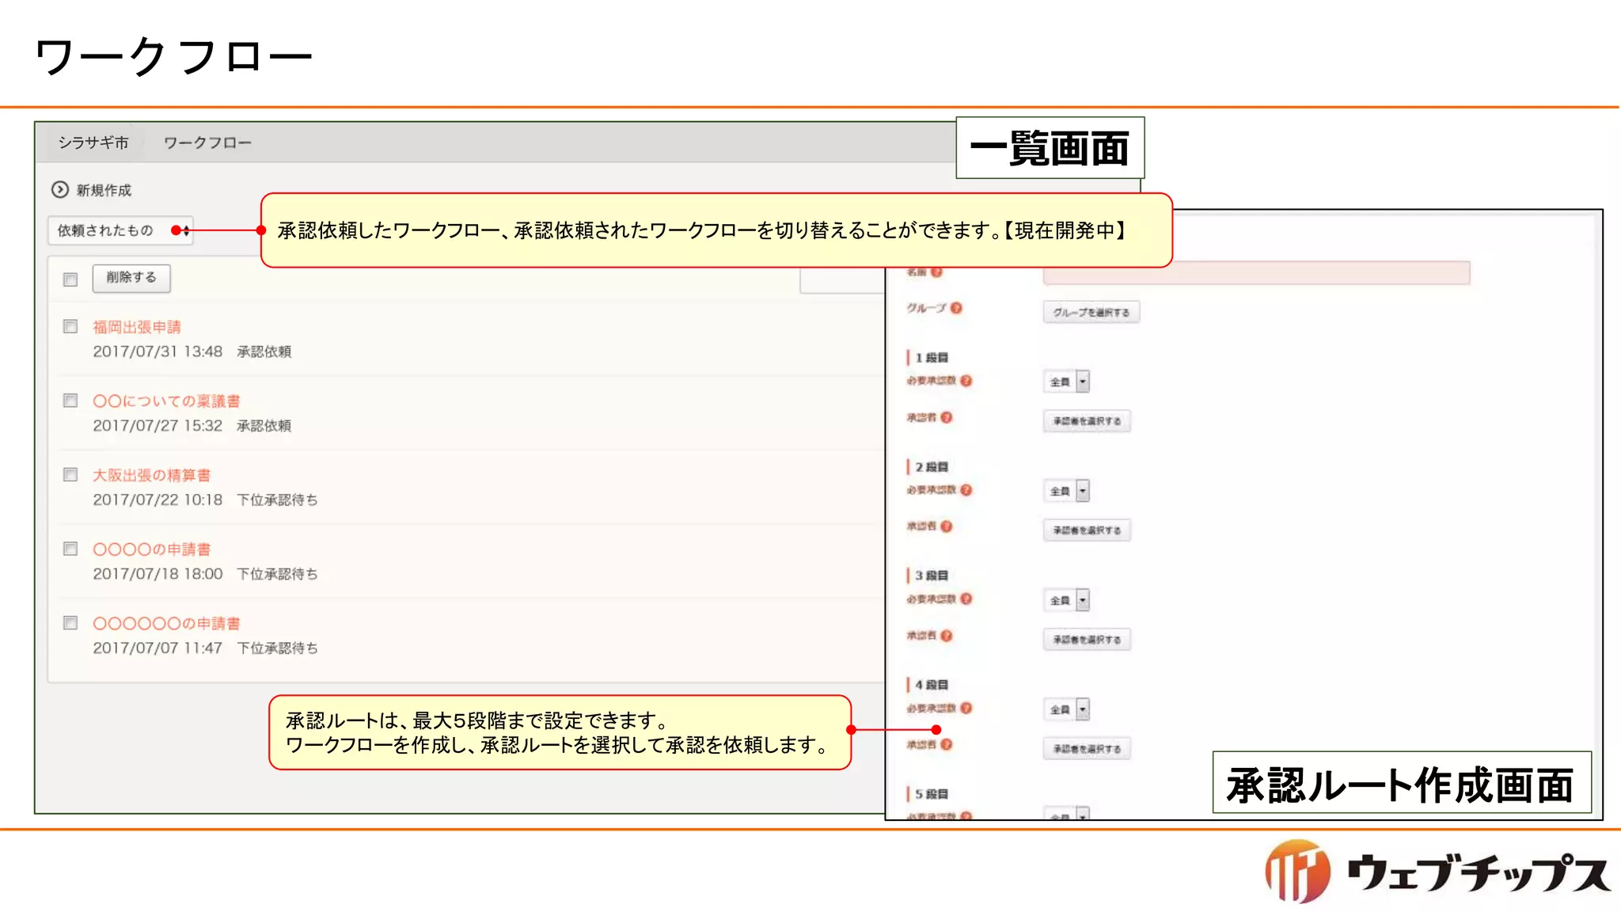Image resolution: width=1621 pixels, height=912 pixels.
Task: Click the 削除する button
Action: (x=131, y=278)
